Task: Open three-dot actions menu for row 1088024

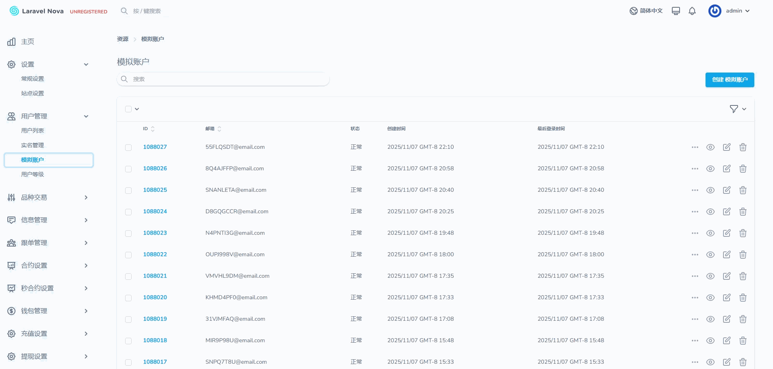Action: (695, 212)
